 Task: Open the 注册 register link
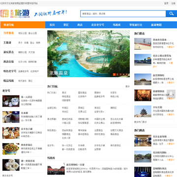coord(174,3)
